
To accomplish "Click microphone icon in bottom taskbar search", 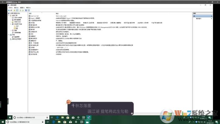I will [43, 122].
